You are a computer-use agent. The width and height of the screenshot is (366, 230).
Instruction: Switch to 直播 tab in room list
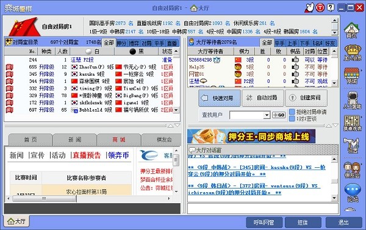(x=172, y=43)
